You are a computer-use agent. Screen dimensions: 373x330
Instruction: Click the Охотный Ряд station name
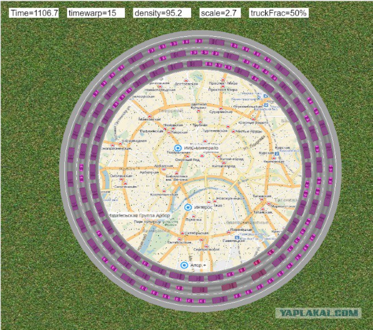[188, 160]
